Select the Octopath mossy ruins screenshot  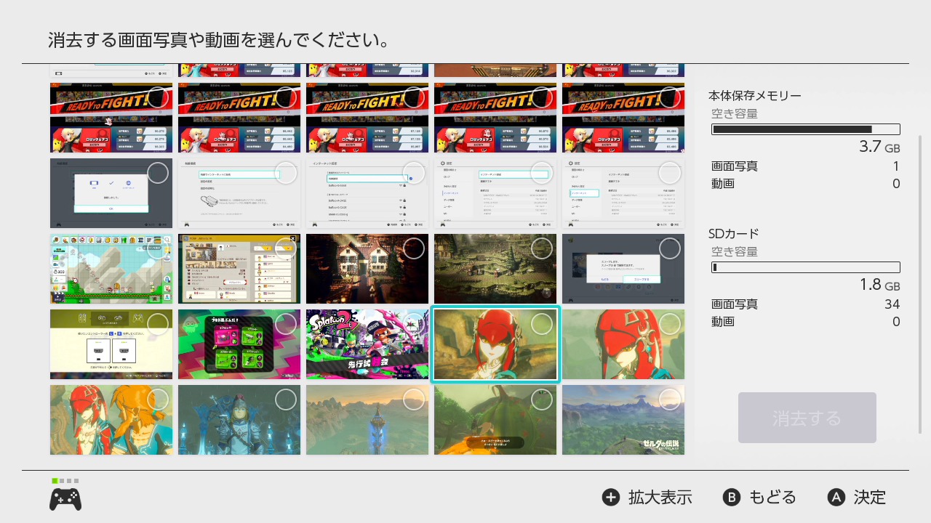click(x=495, y=269)
